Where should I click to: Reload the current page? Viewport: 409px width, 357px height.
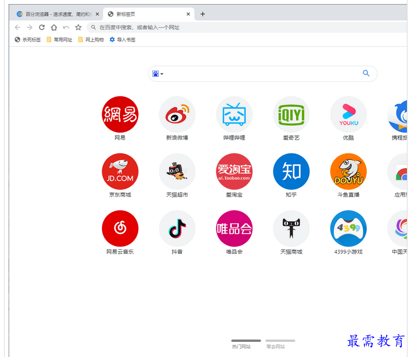click(x=42, y=27)
